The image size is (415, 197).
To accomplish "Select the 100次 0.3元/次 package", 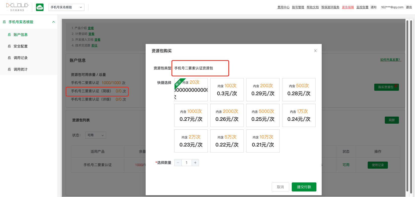I will point(227,90).
